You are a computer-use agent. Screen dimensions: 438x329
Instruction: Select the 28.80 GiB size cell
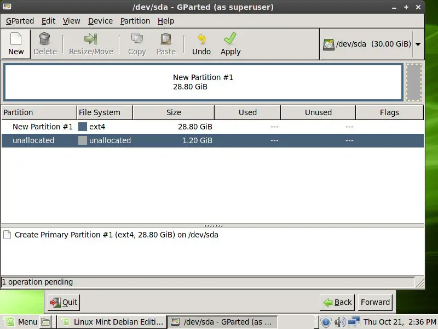[x=195, y=127]
